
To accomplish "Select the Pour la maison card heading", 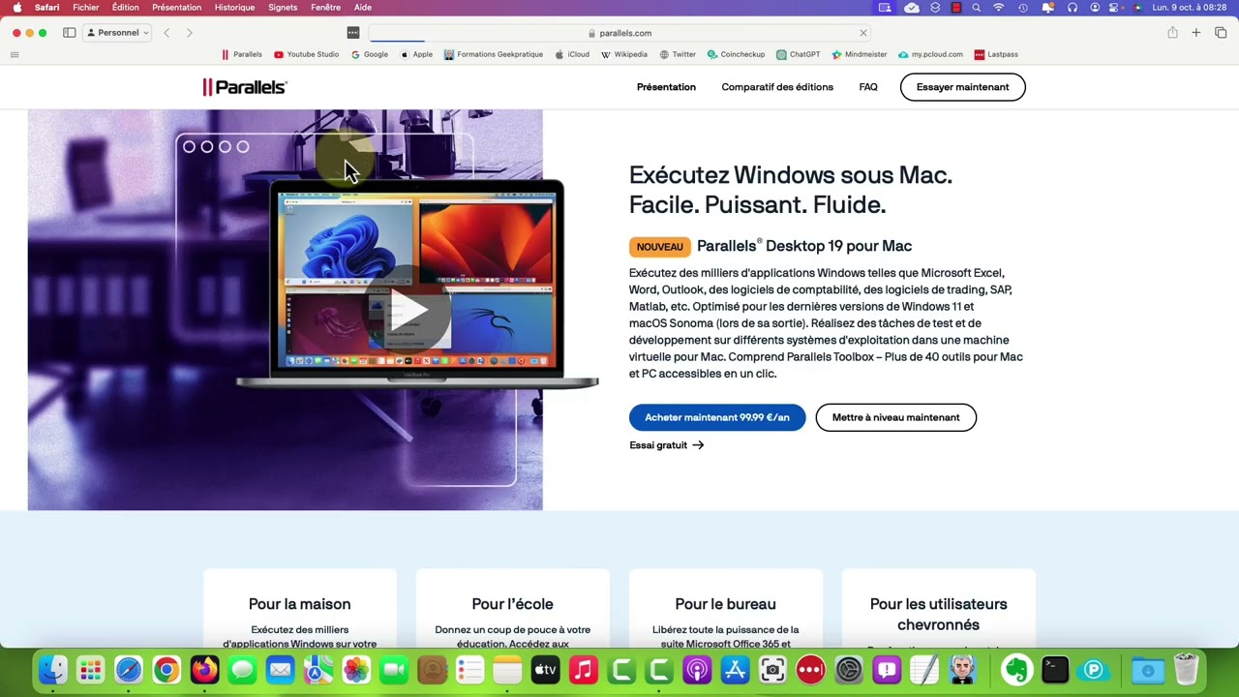I will [299, 604].
